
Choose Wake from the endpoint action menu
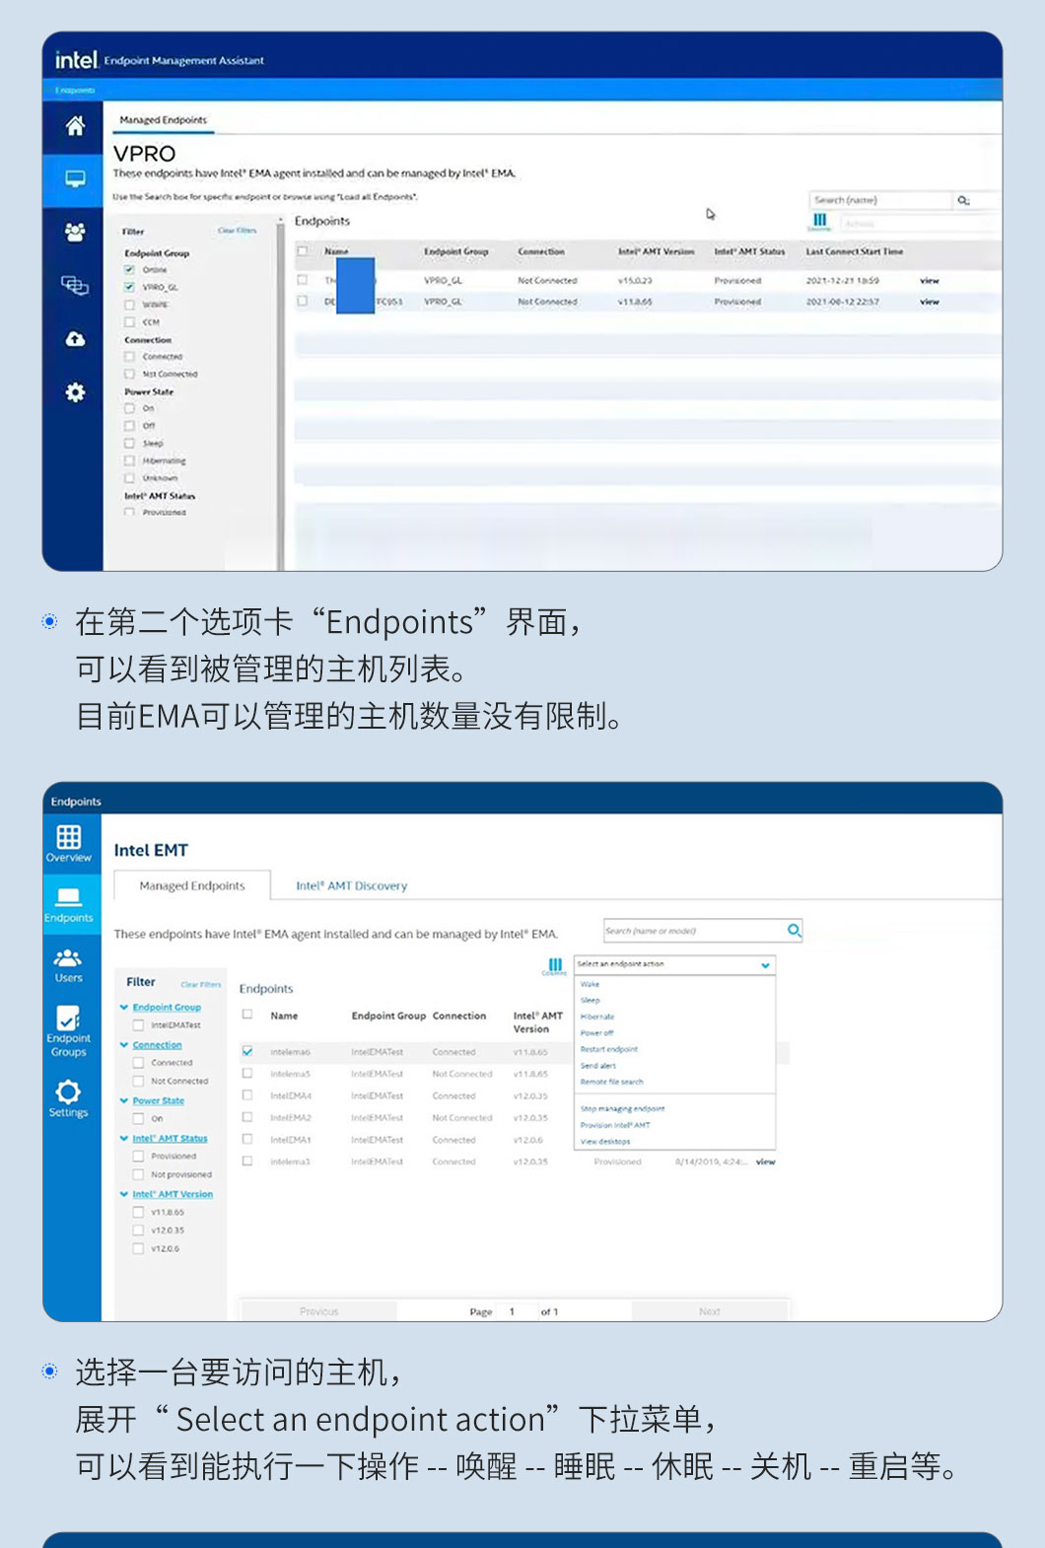591,984
